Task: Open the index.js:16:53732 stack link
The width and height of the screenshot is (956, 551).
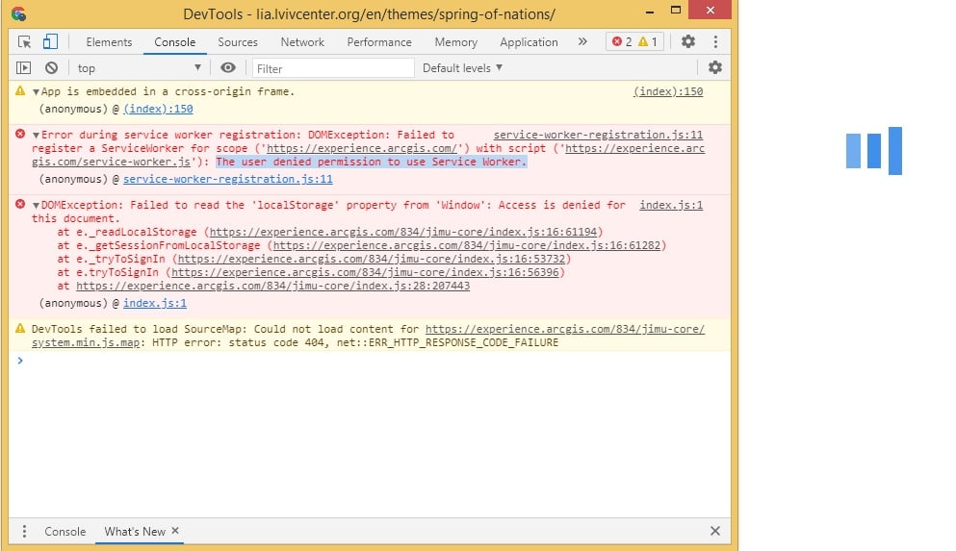Action: pyautogui.click(x=372, y=259)
